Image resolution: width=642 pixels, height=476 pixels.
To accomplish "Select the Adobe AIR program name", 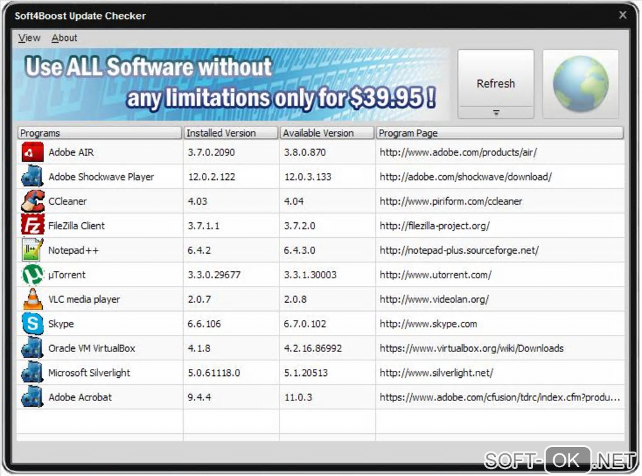I will tap(71, 152).
